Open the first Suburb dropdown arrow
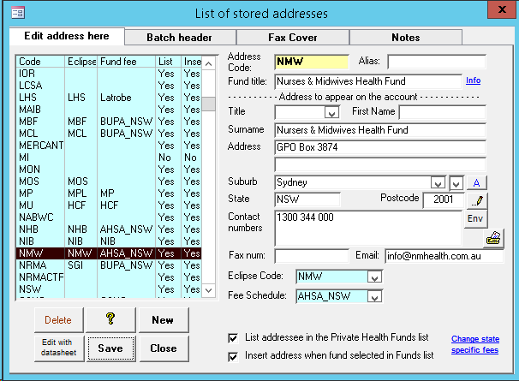The height and width of the screenshot is (381, 519). 438,183
